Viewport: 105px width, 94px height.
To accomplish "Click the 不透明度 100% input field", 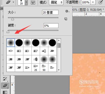I will coord(86,2).
